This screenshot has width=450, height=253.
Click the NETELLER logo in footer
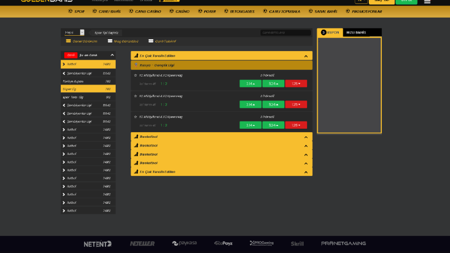pos(142,243)
